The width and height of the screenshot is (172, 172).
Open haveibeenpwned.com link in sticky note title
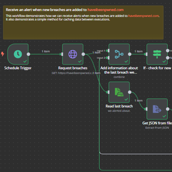[105, 10]
